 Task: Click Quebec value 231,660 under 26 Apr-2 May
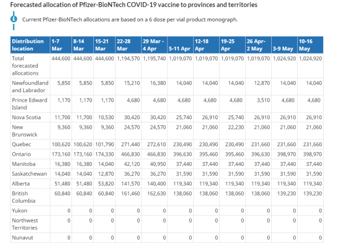point(261,144)
